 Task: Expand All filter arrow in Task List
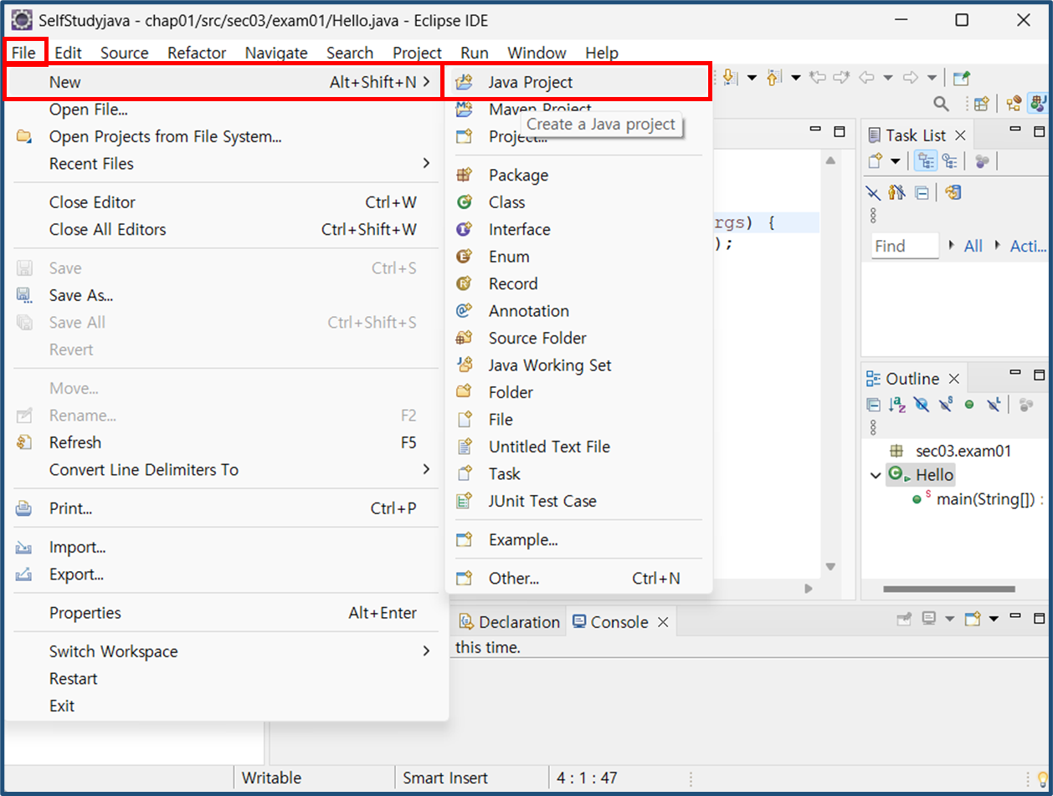pos(952,245)
